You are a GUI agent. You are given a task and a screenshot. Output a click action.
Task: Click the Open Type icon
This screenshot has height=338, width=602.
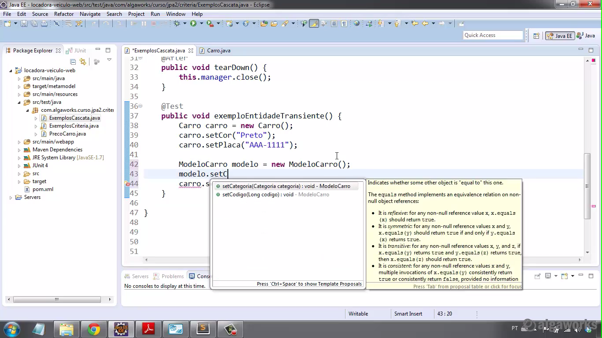coord(264,23)
